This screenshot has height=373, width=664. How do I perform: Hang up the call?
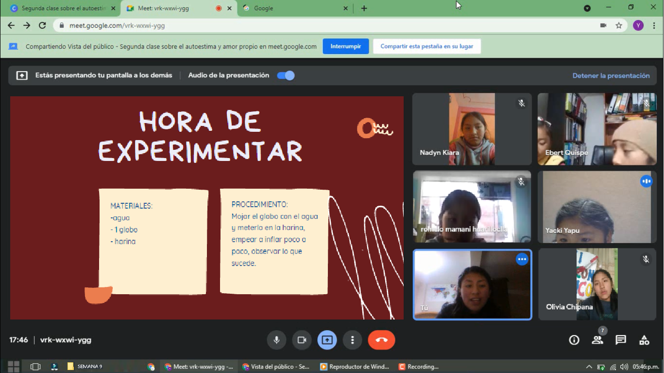[x=381, y=340]
